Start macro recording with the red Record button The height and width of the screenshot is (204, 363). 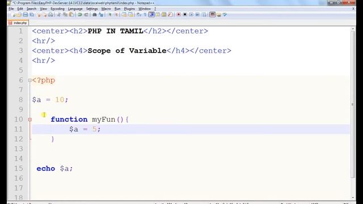click(x=179, y=15)
